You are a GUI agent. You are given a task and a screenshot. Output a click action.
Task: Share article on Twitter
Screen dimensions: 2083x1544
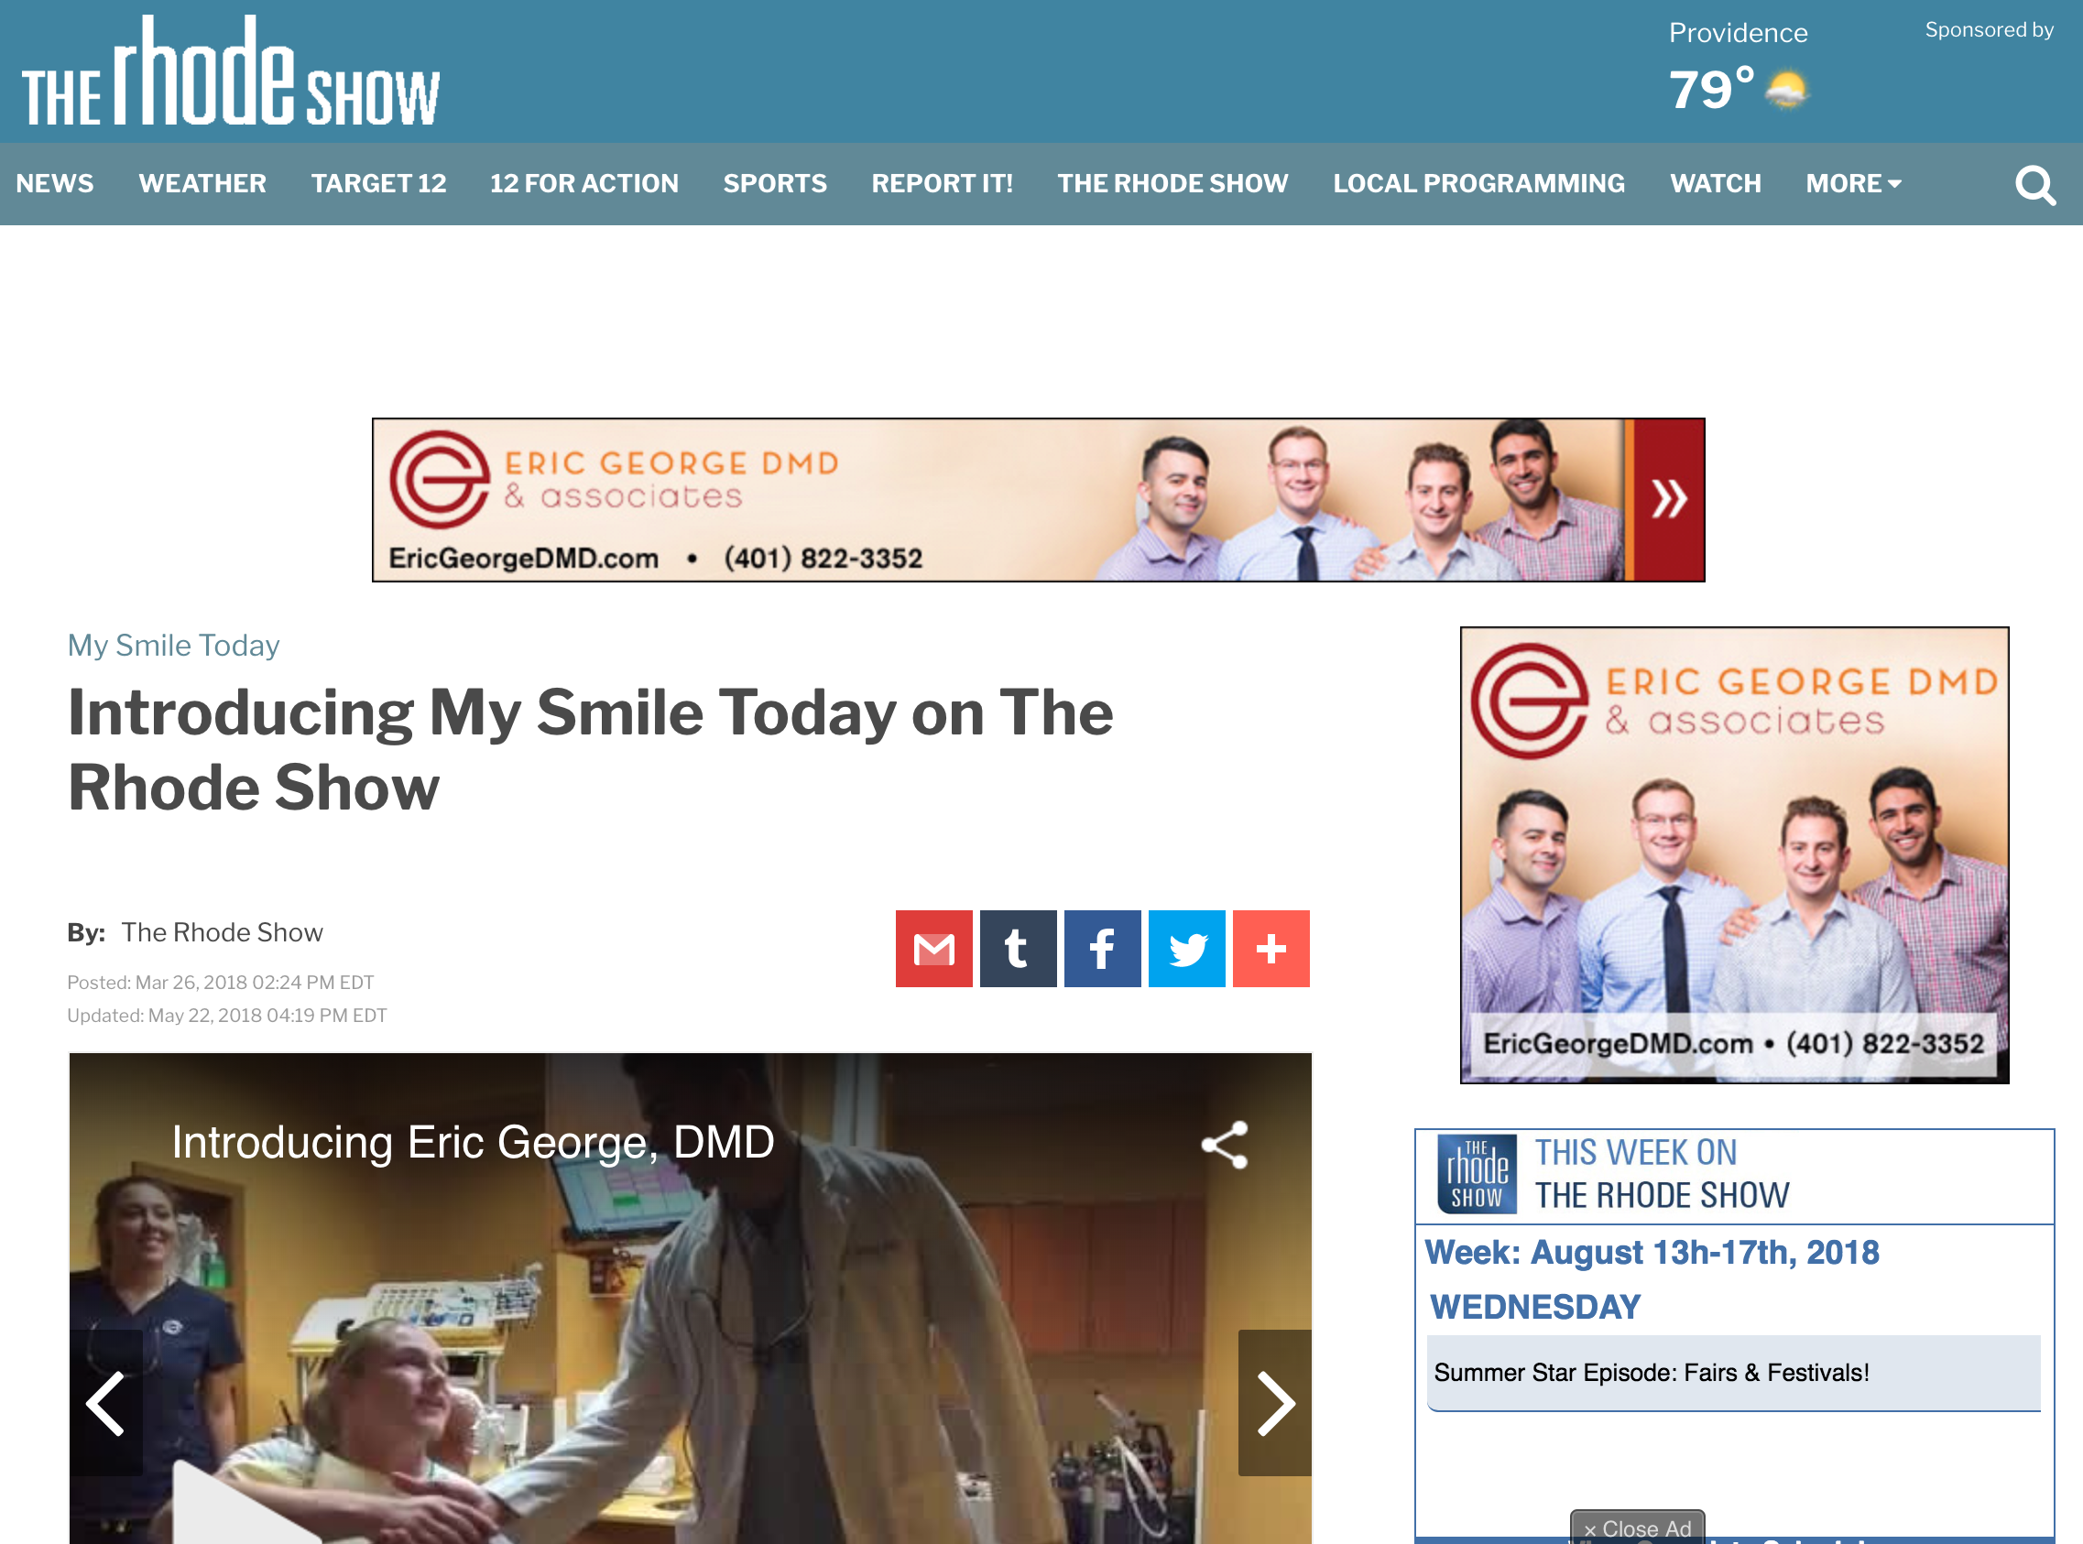[1186, 949]
